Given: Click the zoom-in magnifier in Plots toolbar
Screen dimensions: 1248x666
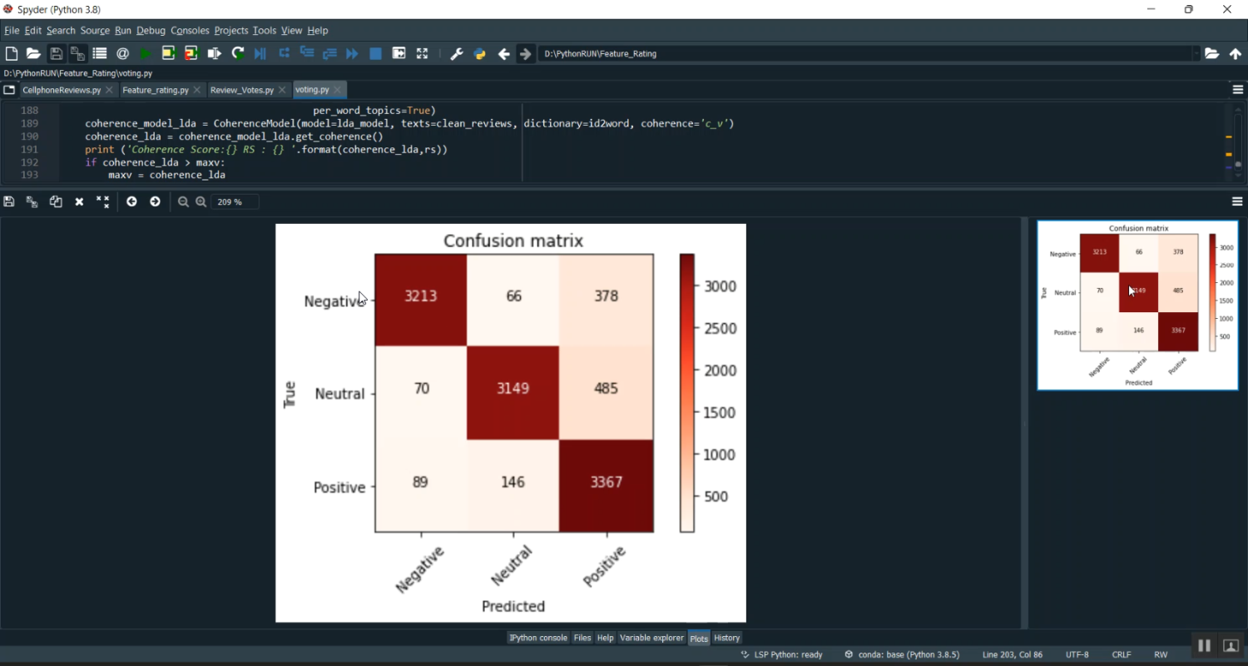Looking at the screenshot, I should [x=201, y=201].
